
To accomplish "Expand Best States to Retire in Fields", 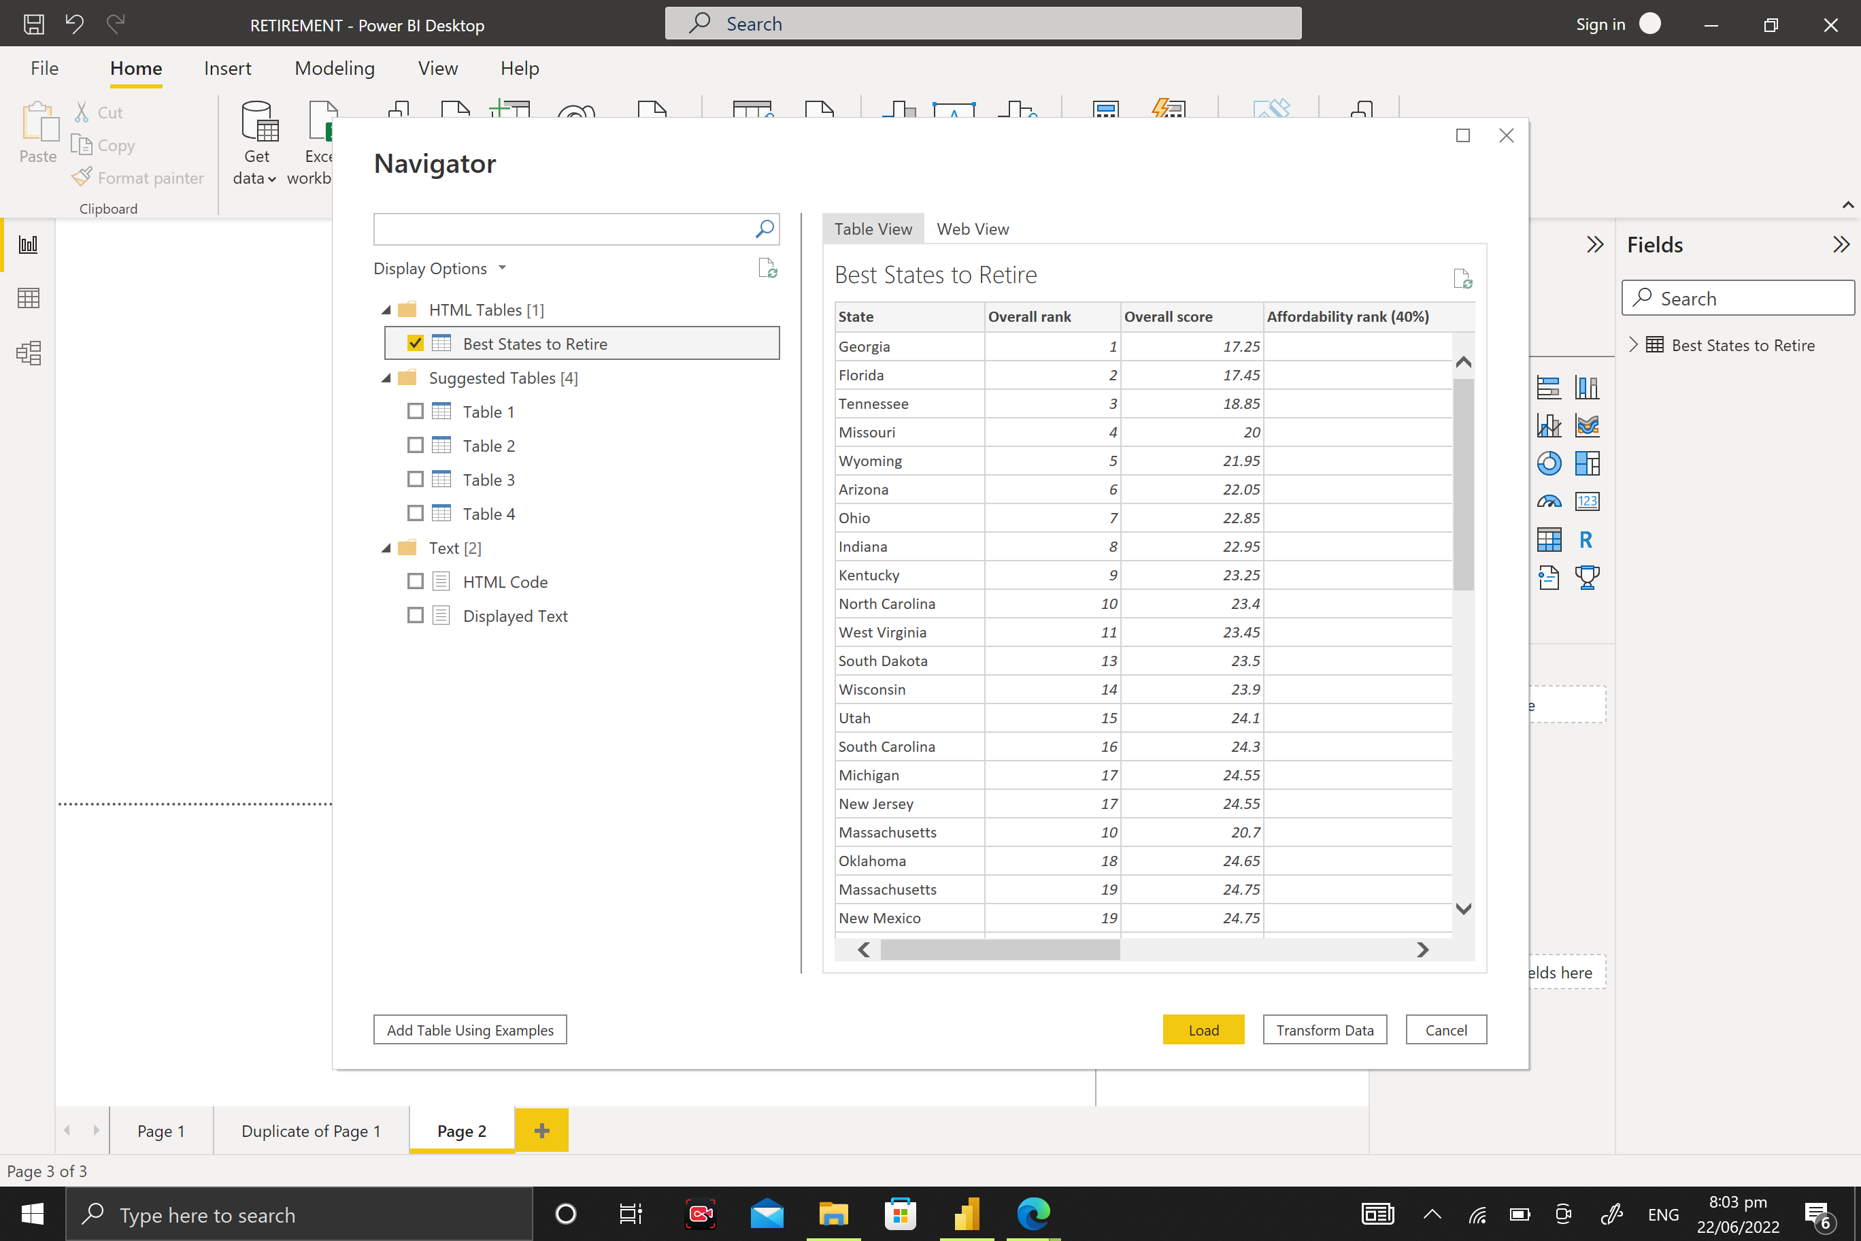I will (1633, 345).
